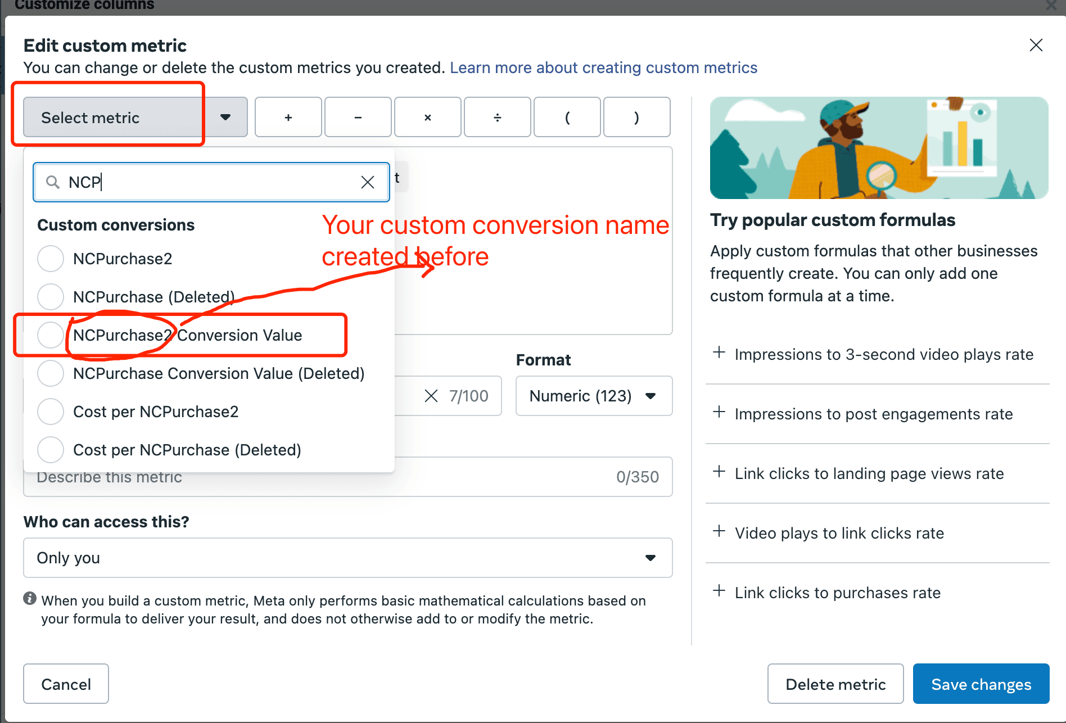Clear the metric name field
This screenshot has height=723, width=1066.
[431, 396]
